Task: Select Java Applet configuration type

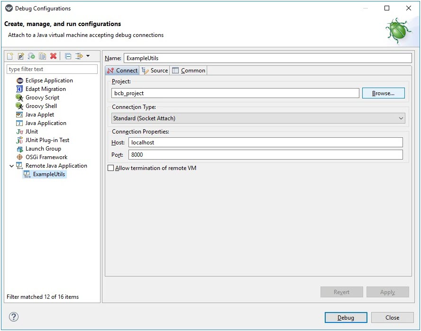Action: [40, 115]
